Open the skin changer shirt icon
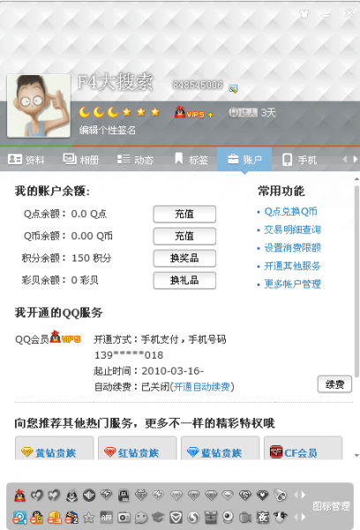360x530 pixels. (x=304, y=14)
